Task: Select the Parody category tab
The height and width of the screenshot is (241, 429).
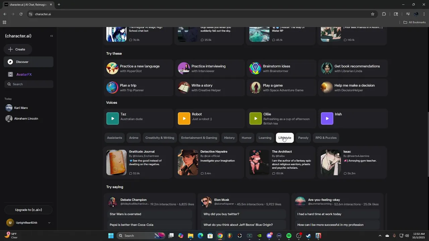Action: 303,138
